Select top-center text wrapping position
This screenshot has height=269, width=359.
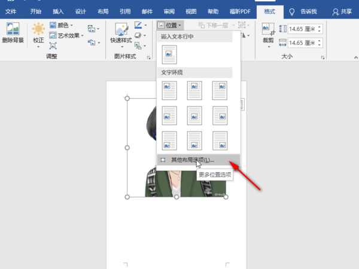194,91
